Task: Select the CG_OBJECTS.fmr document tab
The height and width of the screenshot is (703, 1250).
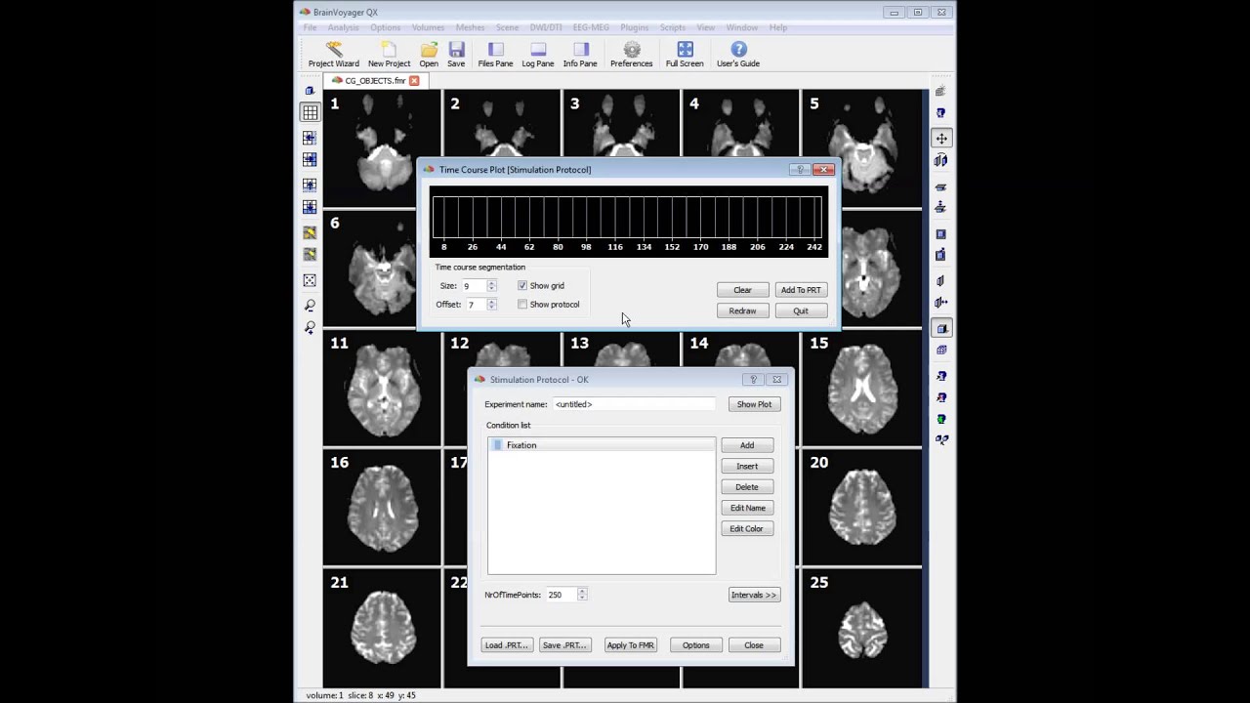Action: (375, 81)
